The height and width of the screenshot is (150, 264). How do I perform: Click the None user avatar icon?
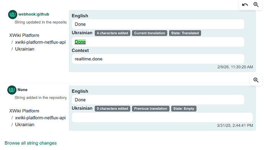[12, 90]
